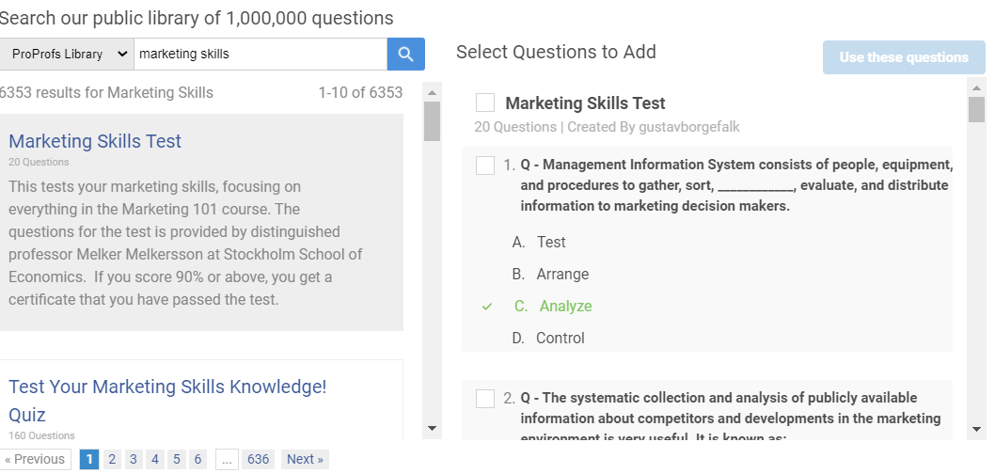Screen dimensions: 995x474
Task: Click scroll up arrow in questions panel
Action: coord(977,86)
